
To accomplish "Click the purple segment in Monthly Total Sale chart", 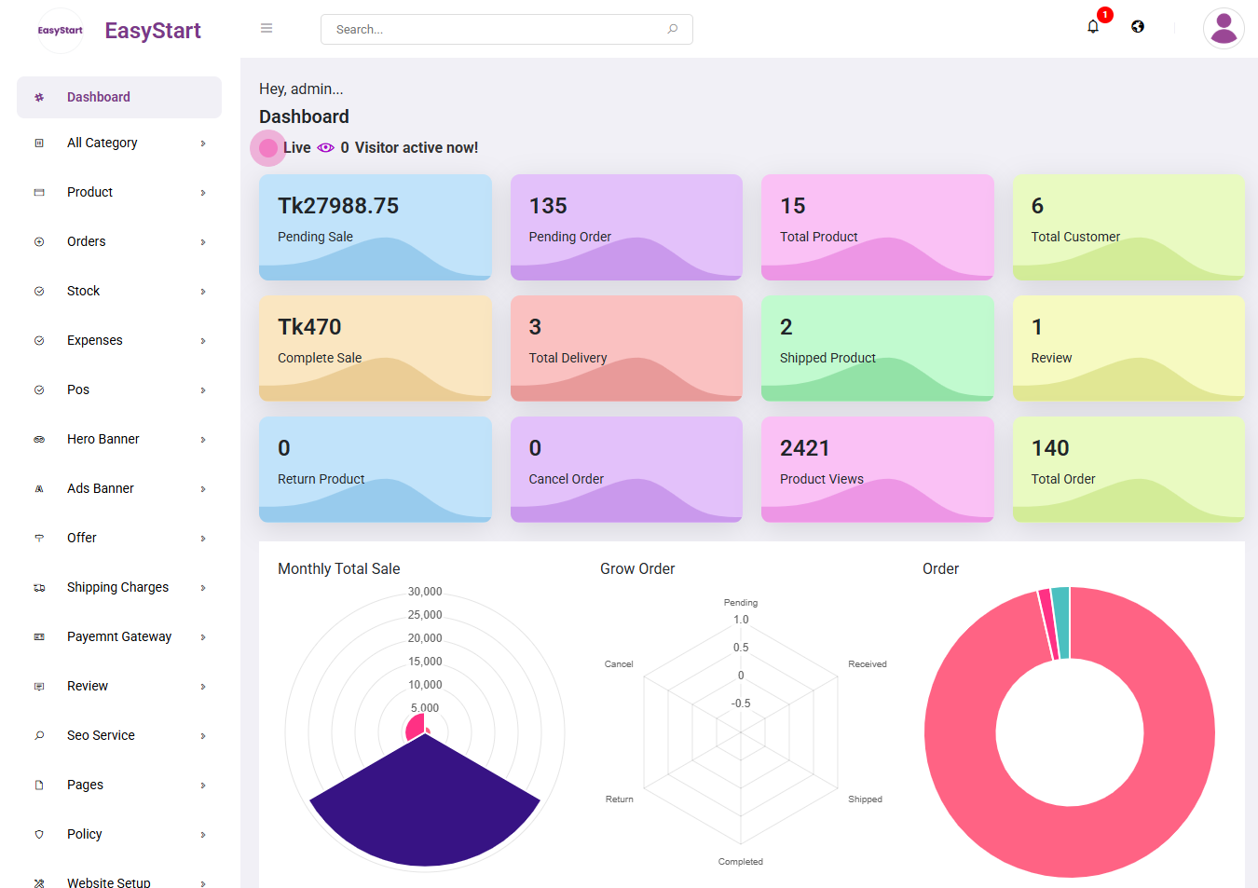I will (425, 811).
